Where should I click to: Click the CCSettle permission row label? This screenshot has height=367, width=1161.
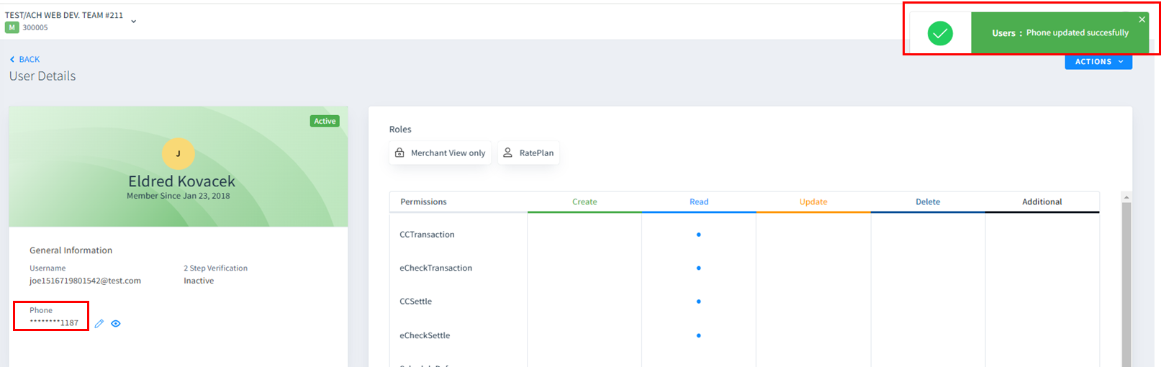pyautogui.click(x=415, y=302)
